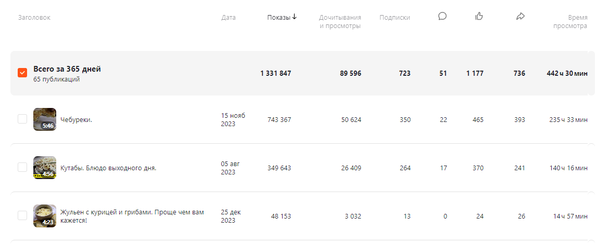
Task: Sort by the Время просмотра column header
Action: pos(571,22)
